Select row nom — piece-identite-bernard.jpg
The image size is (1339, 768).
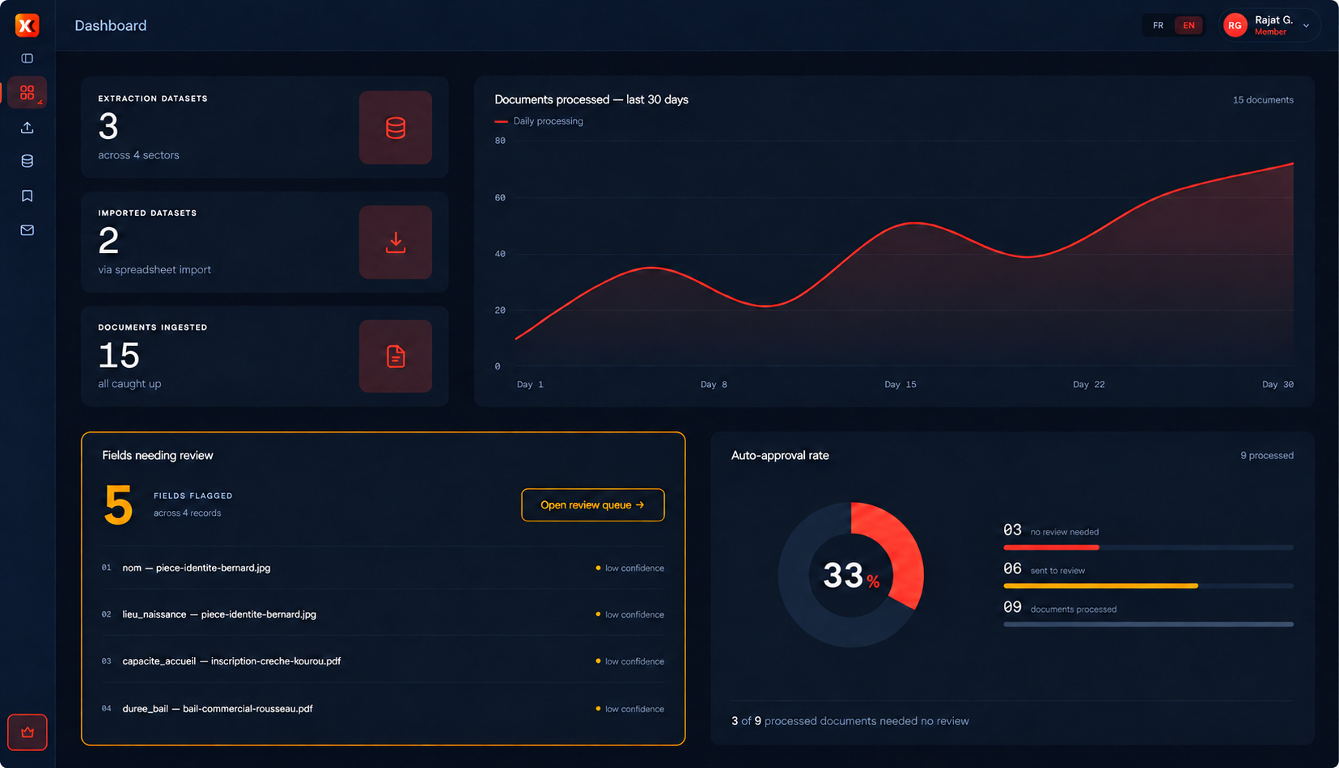(x=383, y=568)
